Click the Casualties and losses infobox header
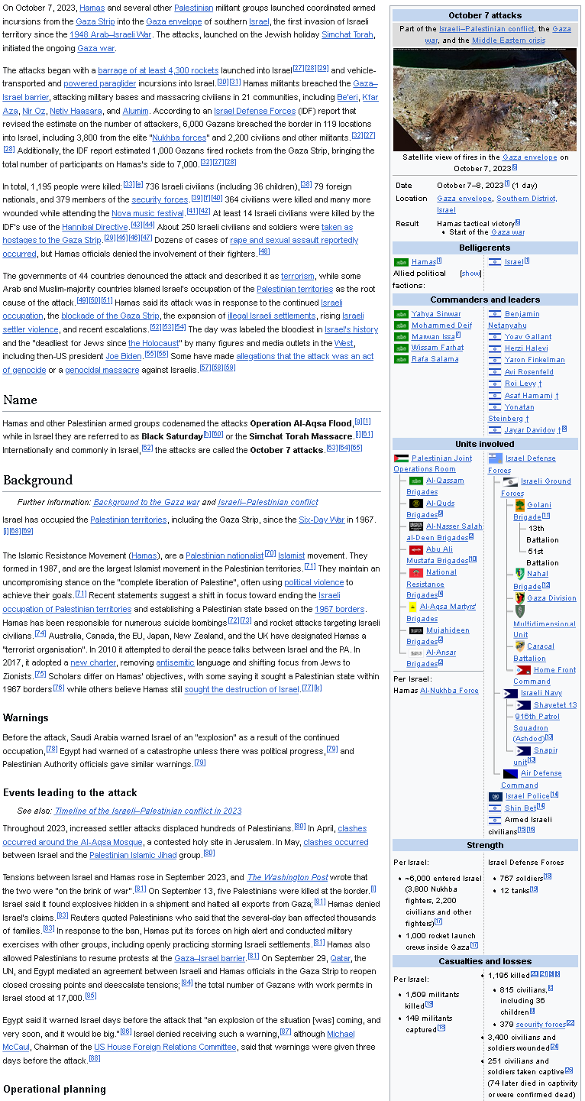This screenshot has height=1101, width=585. tap(486, 961)
